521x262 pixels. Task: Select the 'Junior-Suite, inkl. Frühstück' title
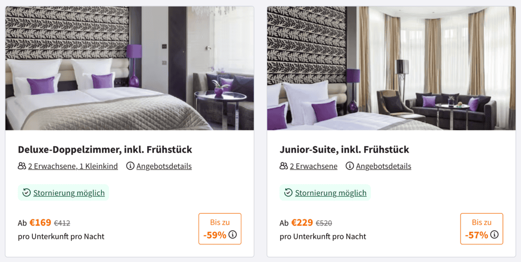[x=344, y=150]
